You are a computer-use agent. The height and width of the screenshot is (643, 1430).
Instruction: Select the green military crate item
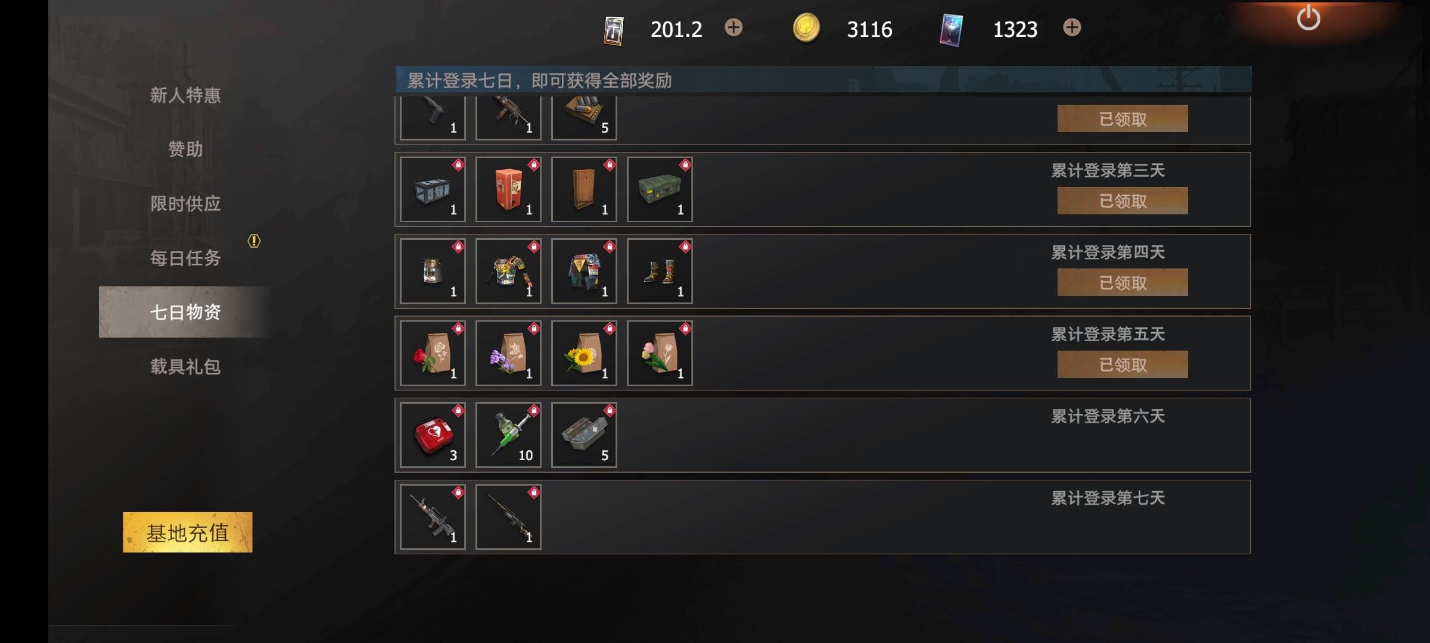660,189
